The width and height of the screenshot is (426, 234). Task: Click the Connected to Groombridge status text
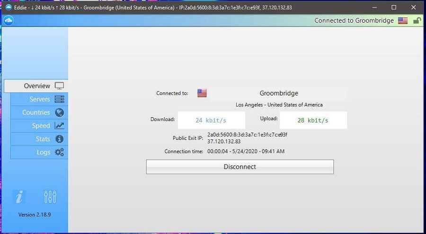point(354,21)
